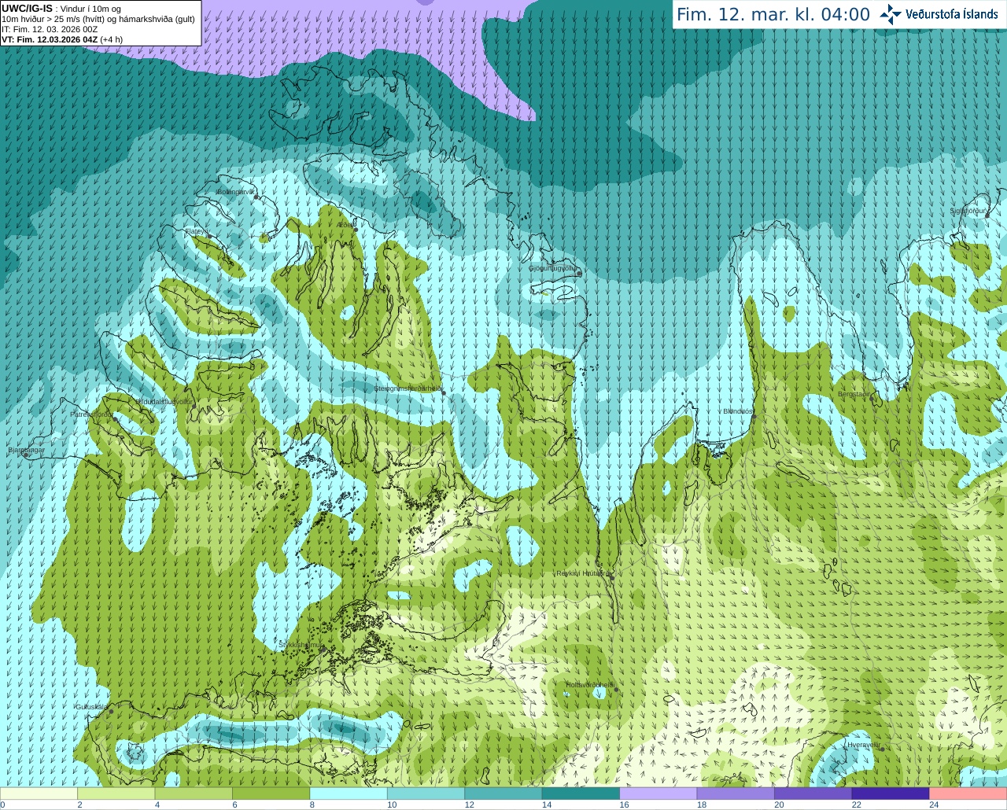Click the Stykkishólmur station label
This screenshot has height=810, width=1007.
tap(300, 644)
